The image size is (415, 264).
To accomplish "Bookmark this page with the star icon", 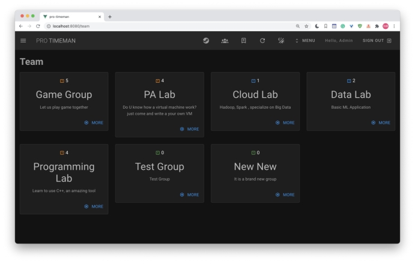I will tap(307, 26).
